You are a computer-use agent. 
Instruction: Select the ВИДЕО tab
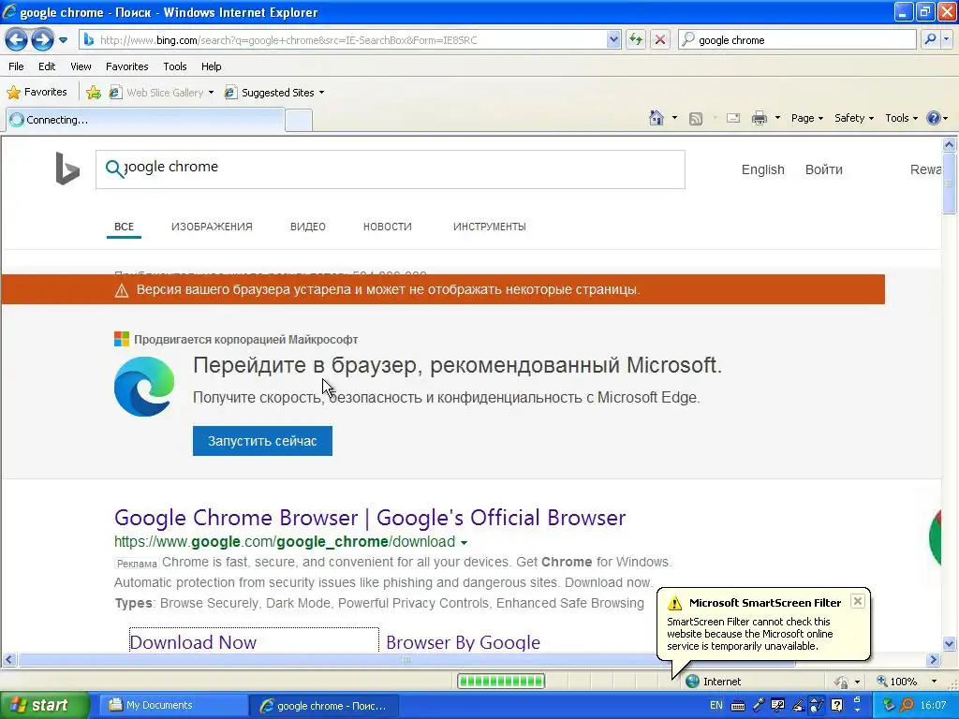pos(307,227)
